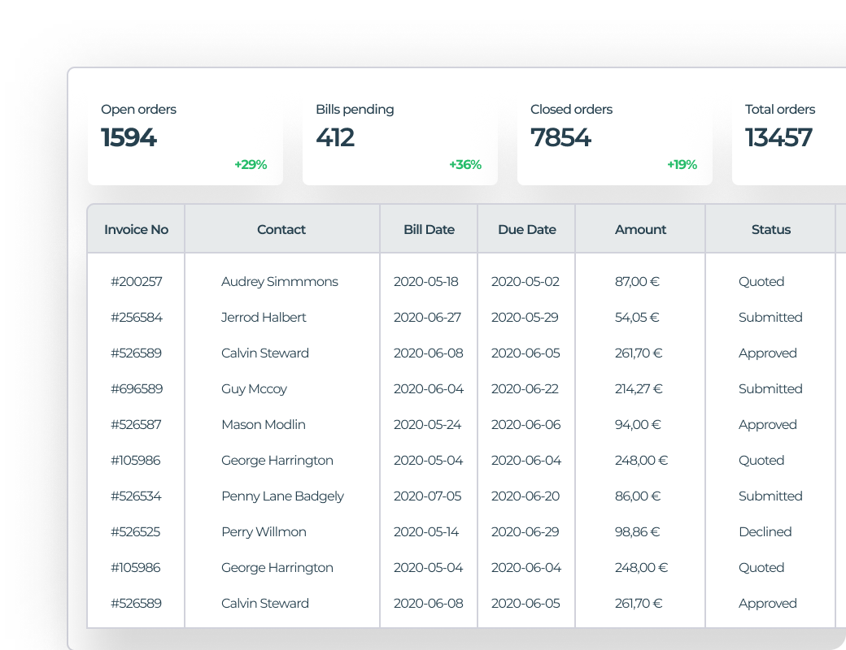The width and height of the screenshot is (846, 650).
Task: Open invoice #200257
Action: (136, 281)
